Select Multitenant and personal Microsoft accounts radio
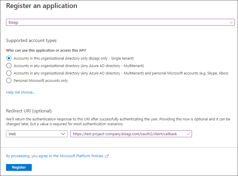 [x=9, y=73]
